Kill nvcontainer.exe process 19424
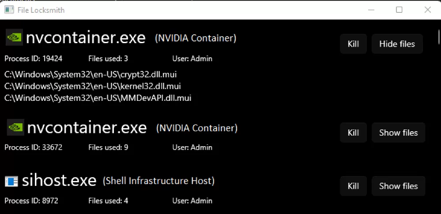441x214 pixels. tap(353, 44)
